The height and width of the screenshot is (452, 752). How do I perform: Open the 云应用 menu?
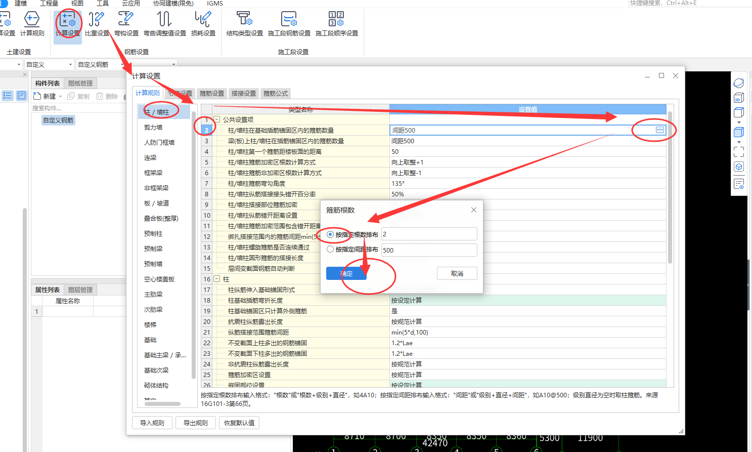tap(131, 4)
